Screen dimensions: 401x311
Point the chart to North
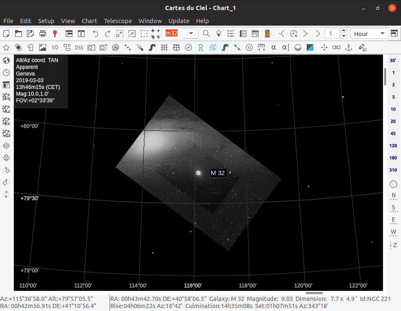coord(393,196)
